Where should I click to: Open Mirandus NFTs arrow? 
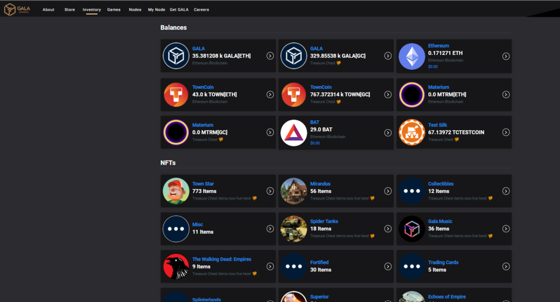[388, 191]
